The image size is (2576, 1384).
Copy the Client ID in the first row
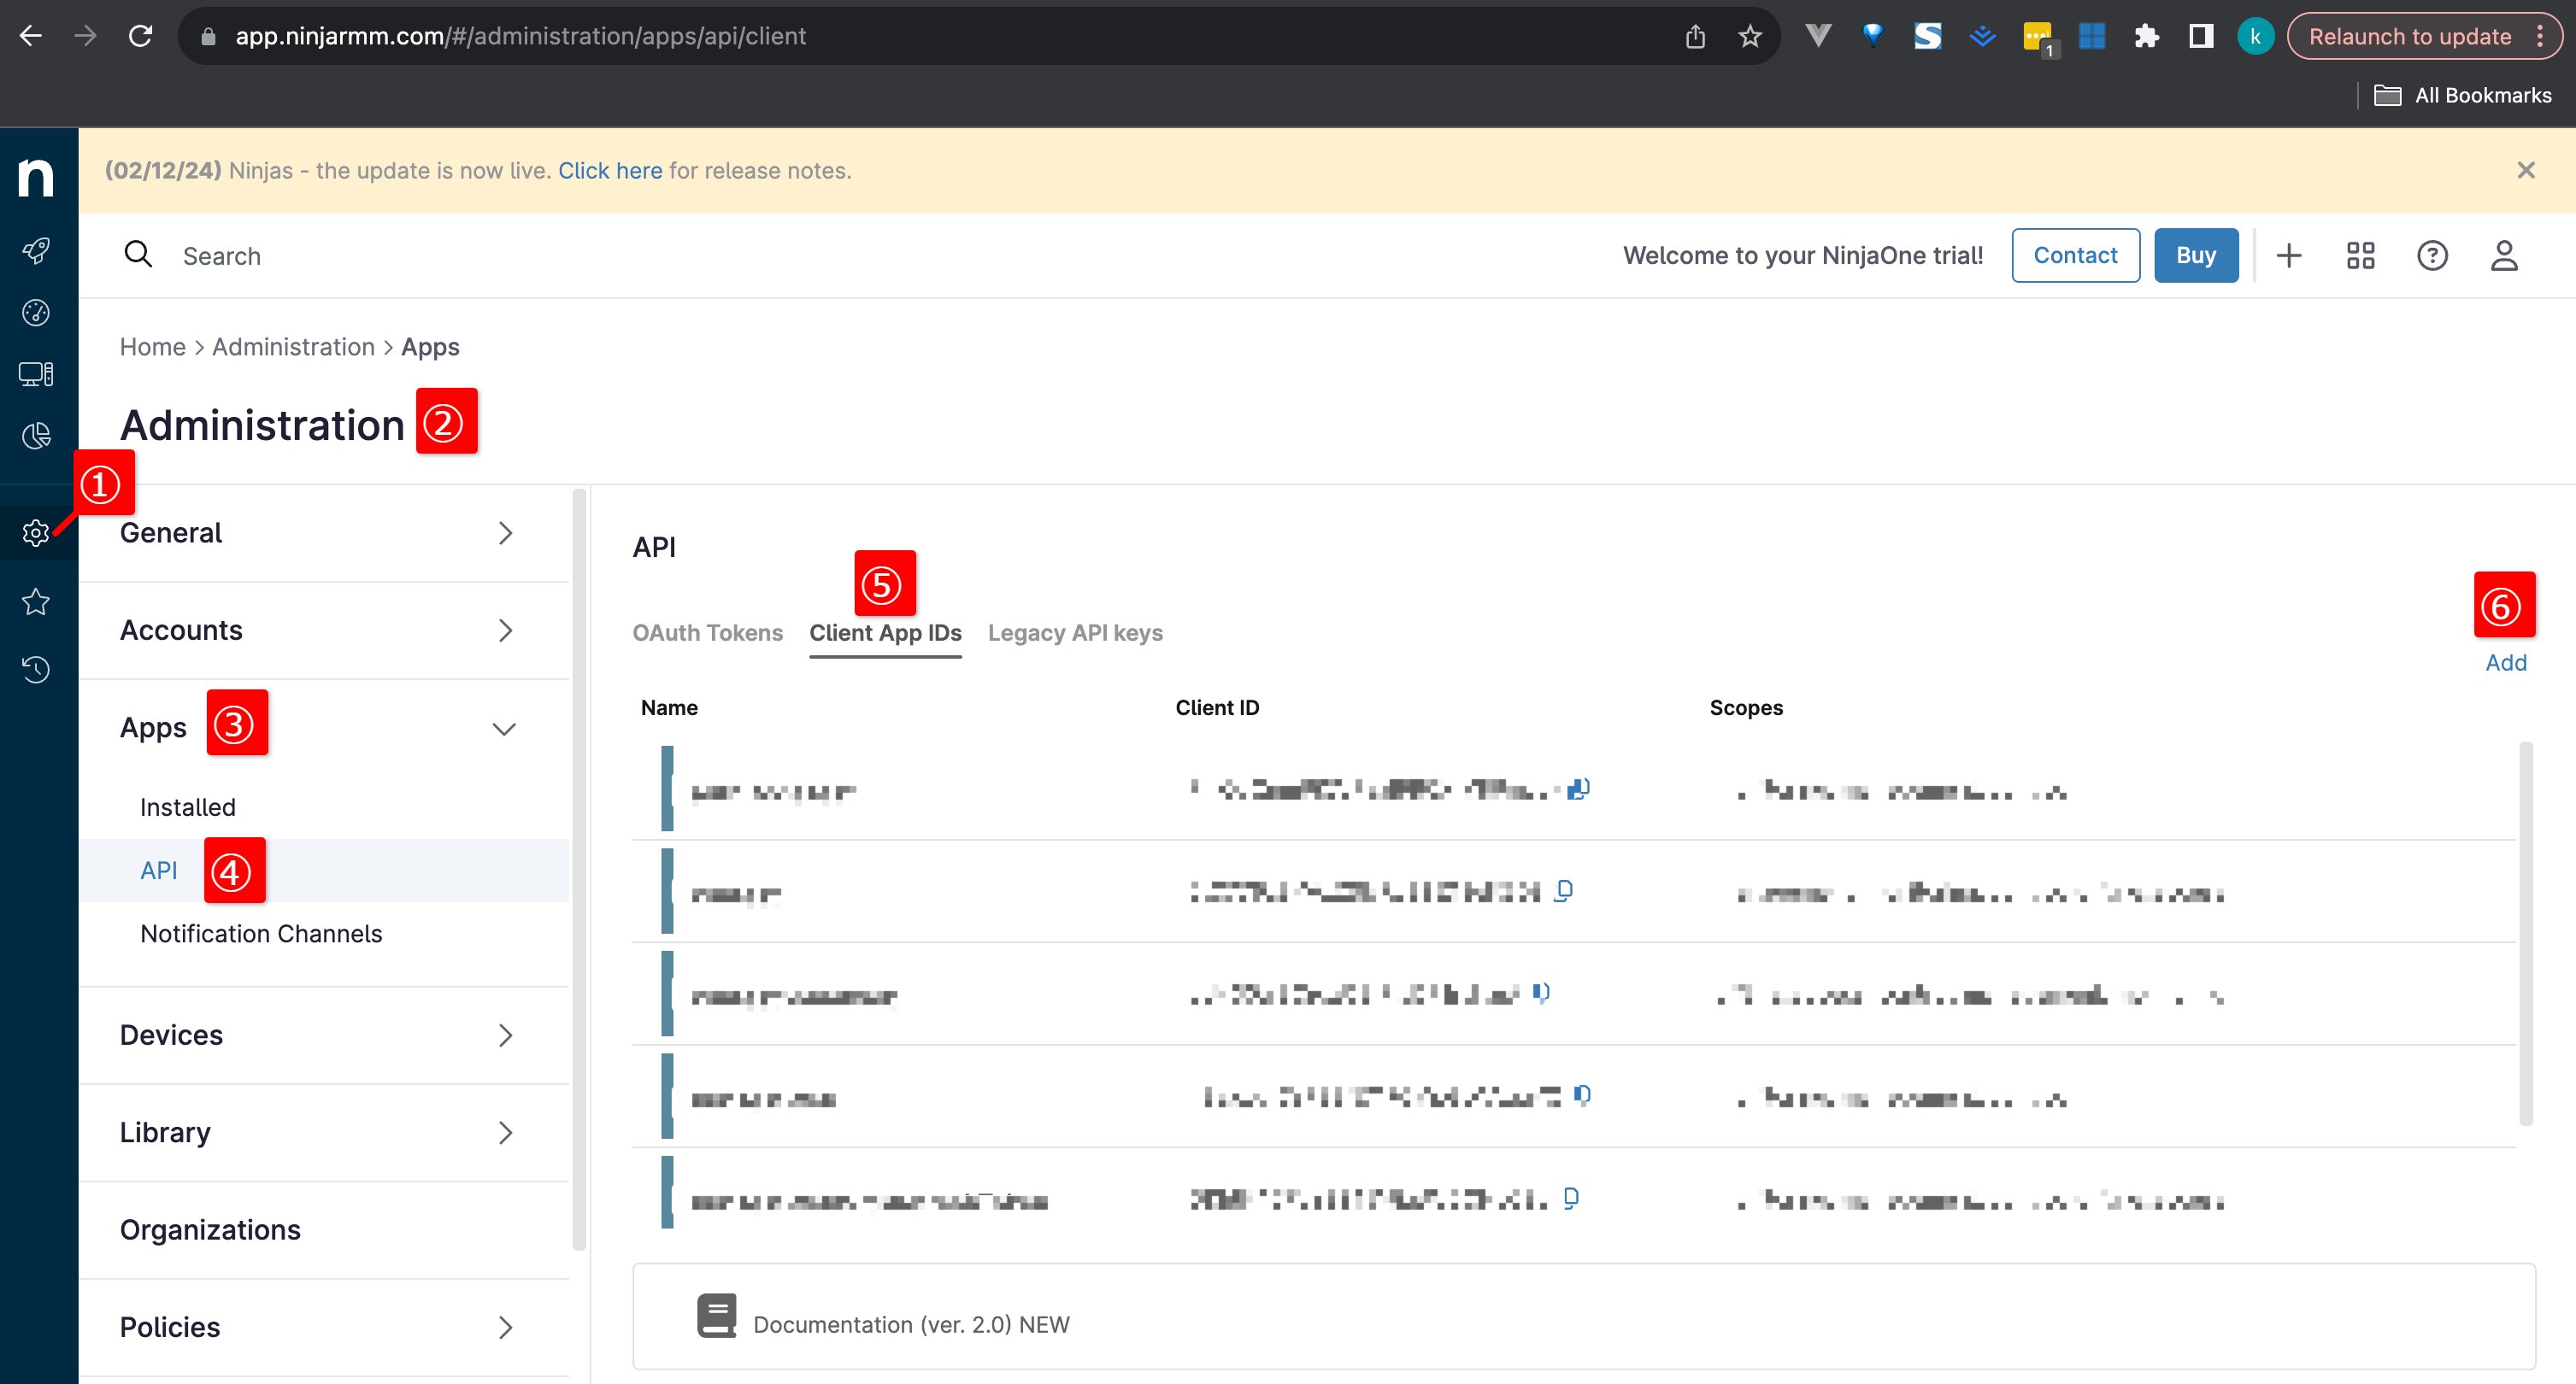pyautogui.click(x=1578, y=789)
